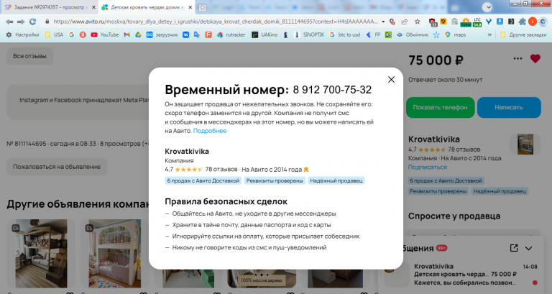Go back with browser back arrow
The image size is (552, 294).
point(9,22)
